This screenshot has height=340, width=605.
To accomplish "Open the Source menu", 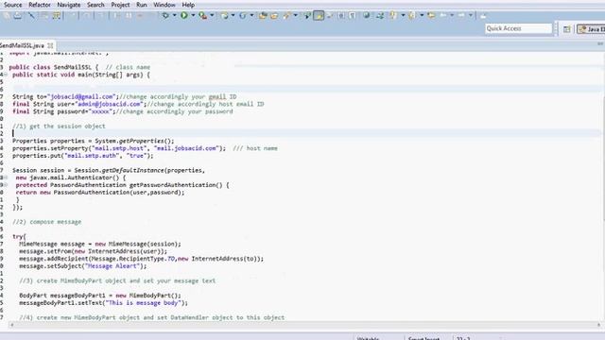I will point(12,5).
